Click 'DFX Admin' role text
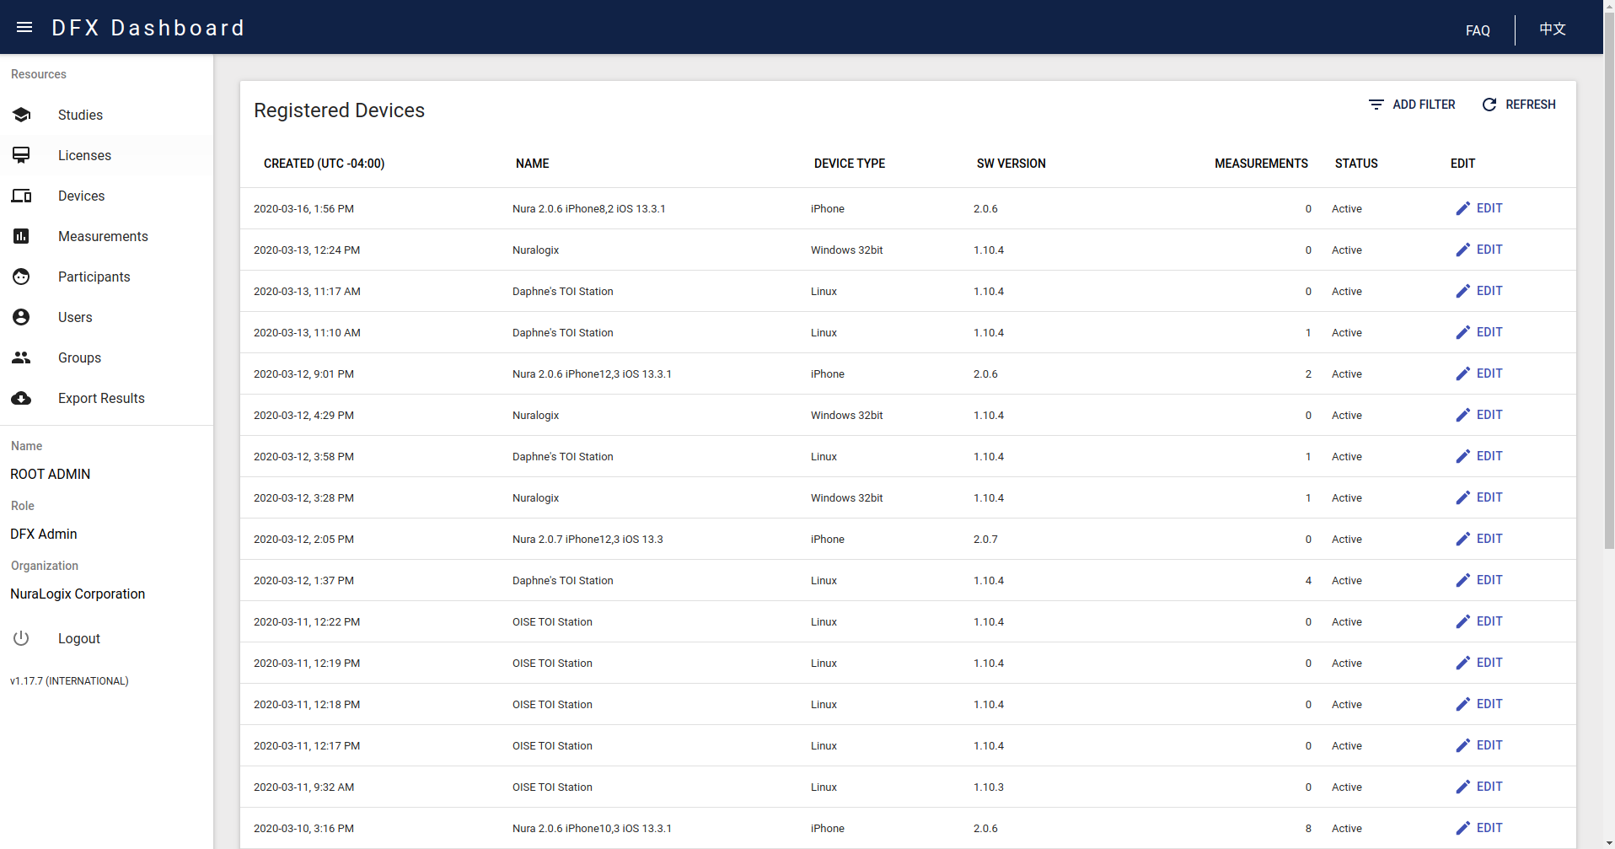 (x=43, y=534)
